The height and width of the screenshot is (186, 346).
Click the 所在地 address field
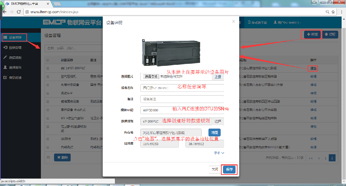click(171, 132)
